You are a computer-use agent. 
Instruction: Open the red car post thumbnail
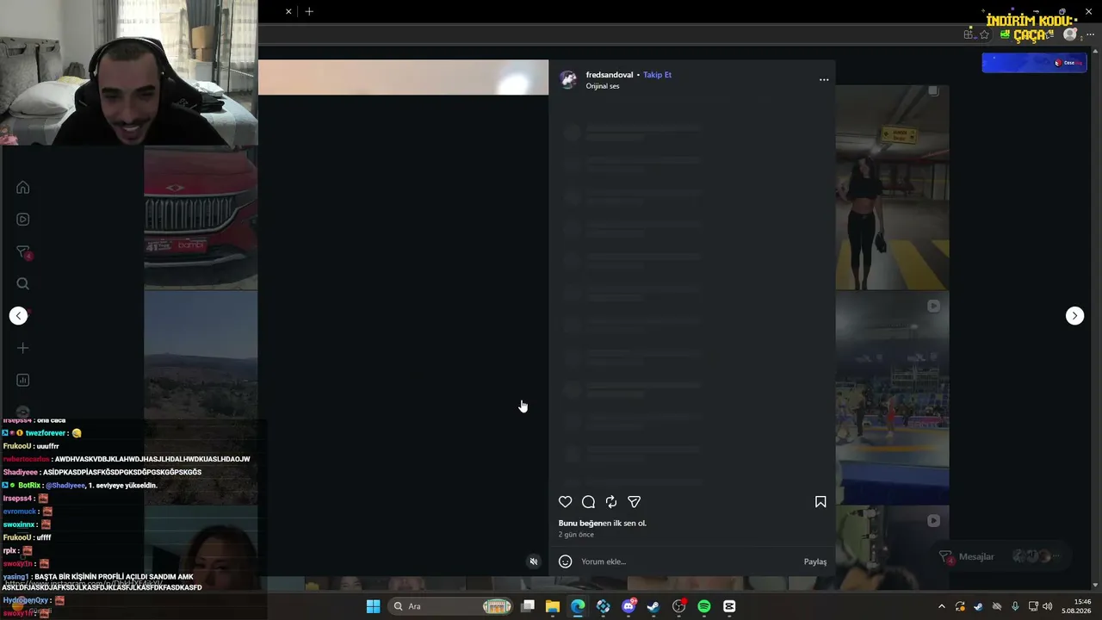201,218
